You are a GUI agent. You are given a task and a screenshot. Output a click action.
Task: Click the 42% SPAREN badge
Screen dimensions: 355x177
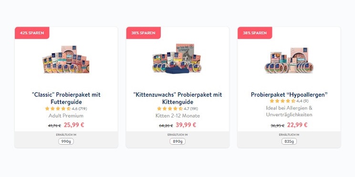(x=32, y=33)
